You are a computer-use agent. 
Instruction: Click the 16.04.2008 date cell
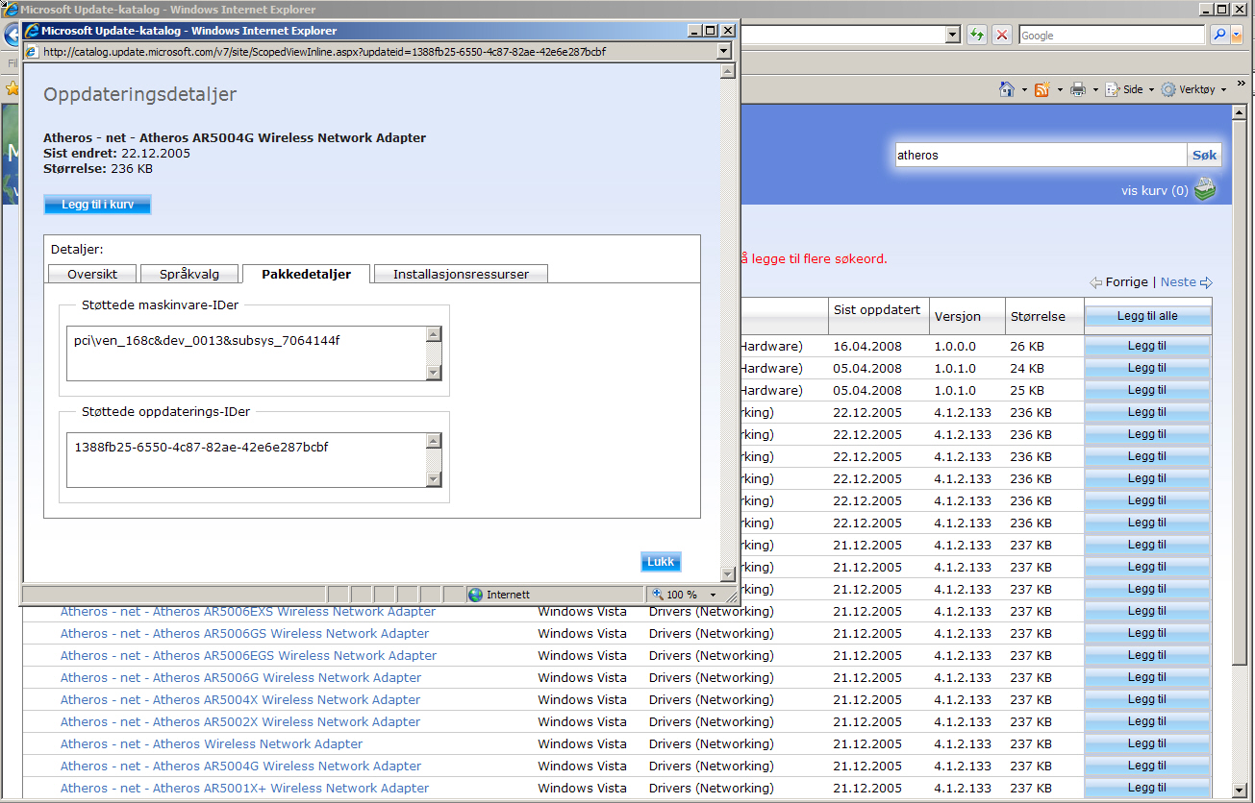[867, 346]
